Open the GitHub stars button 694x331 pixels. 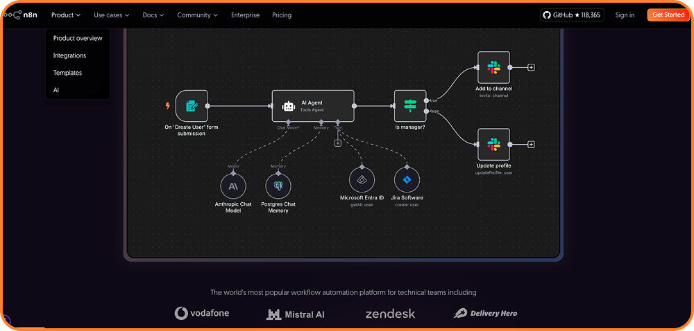point(572,15)
